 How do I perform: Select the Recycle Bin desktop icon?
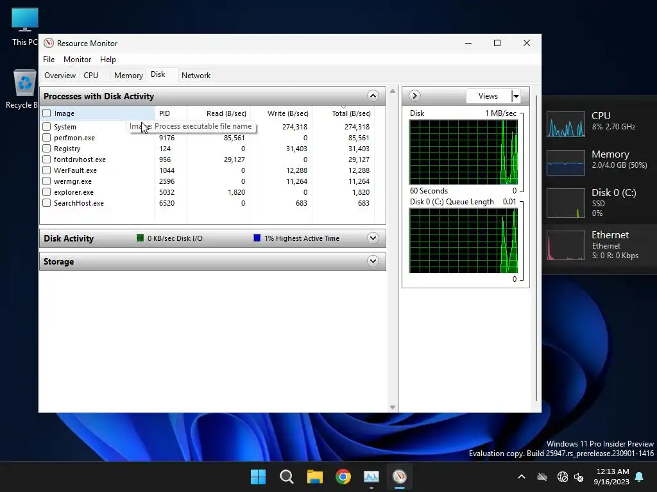pos(24,89)
